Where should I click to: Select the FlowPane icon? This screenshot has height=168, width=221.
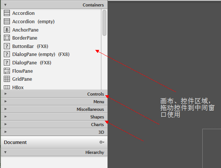click(x=7, y=71)
